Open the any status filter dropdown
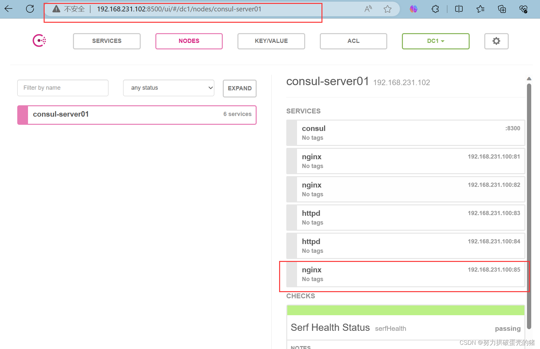The width and height of the screenshot is (540, 349). pyautogui.click(x=168, y=88)
